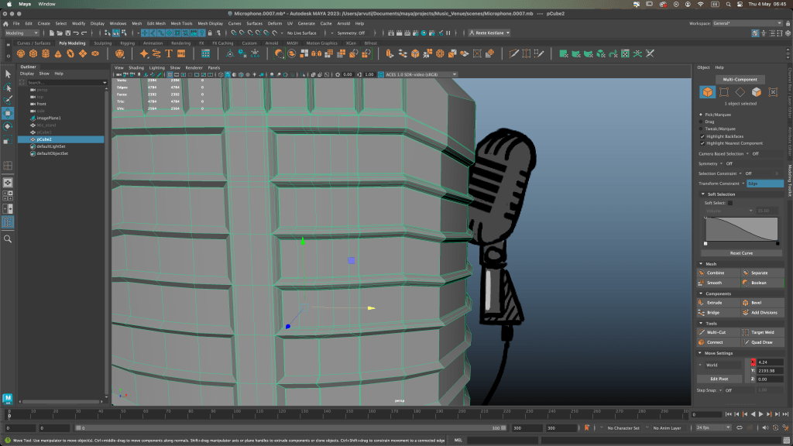Select Target Weld tool
Viewport: 793px width, 446px height.
pos(761,332)
